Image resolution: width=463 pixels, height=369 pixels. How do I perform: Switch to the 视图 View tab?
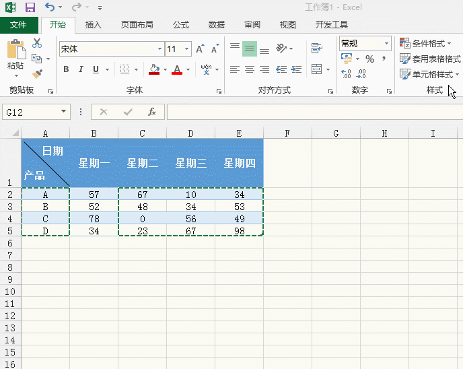[288, 24]
